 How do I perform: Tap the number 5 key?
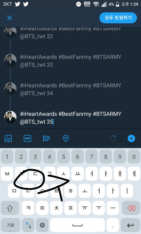[x=63, y=157]
